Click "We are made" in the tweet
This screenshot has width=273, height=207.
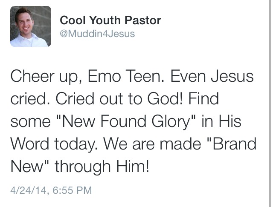152,144
